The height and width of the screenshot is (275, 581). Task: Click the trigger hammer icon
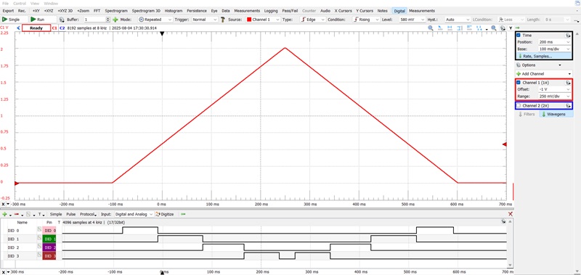[223, 20]
